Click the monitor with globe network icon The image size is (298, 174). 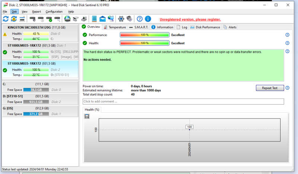111,19
